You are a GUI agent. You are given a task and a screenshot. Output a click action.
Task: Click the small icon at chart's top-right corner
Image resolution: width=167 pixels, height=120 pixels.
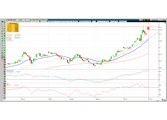pyautogui.click(x=165, y=23)
